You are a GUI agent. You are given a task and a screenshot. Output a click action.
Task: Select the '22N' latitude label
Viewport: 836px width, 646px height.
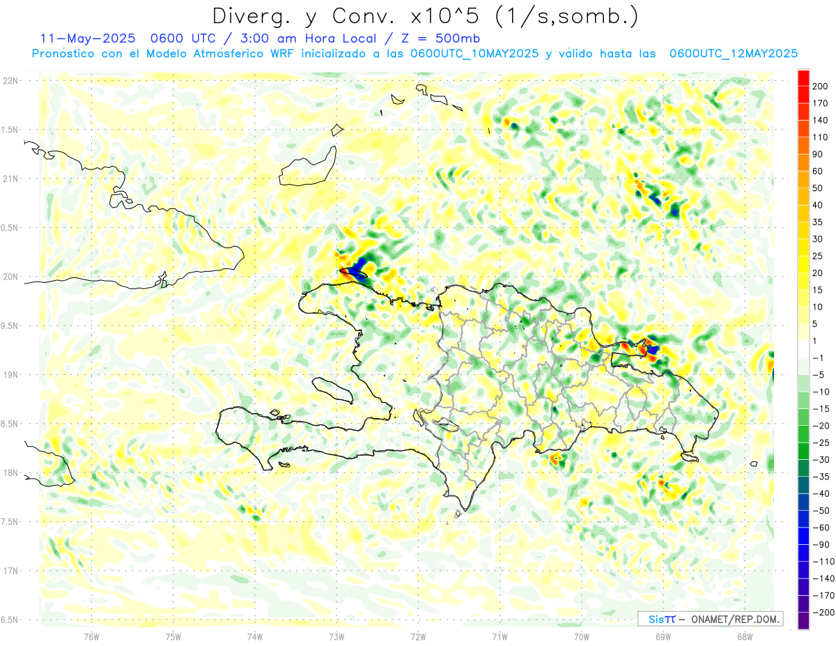tap(10, 81)
